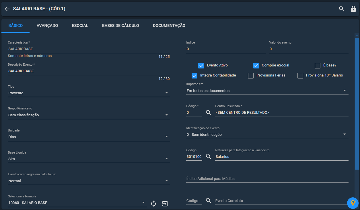Search Natureza para Integração code with magnifier icon
Image resolution: width=360 pixels, height=210 pixels.
click(209, 156)
